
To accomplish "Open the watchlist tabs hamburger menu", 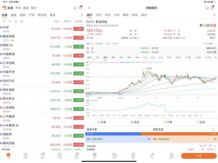I will [82, 15].
